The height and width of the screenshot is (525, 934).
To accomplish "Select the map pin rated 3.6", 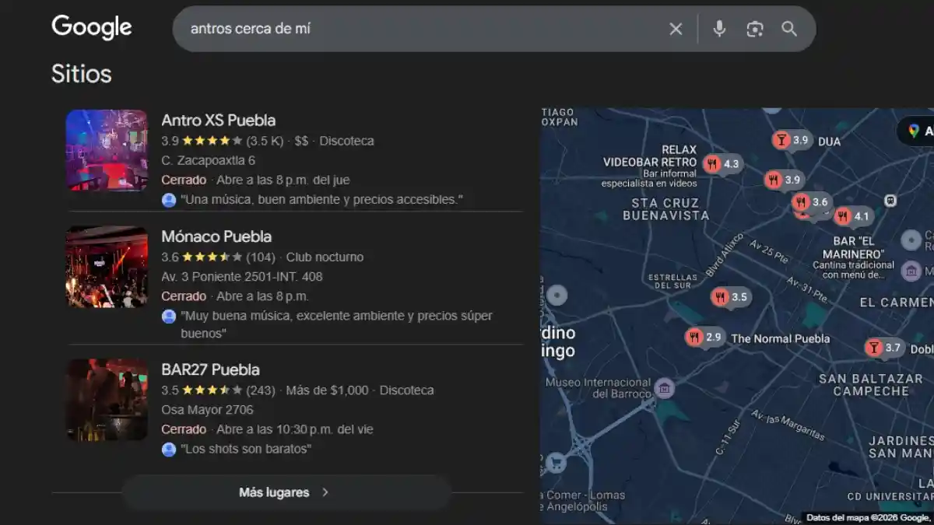I will [810, 202].
